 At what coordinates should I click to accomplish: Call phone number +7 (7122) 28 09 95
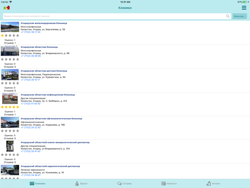pos(30,56)
